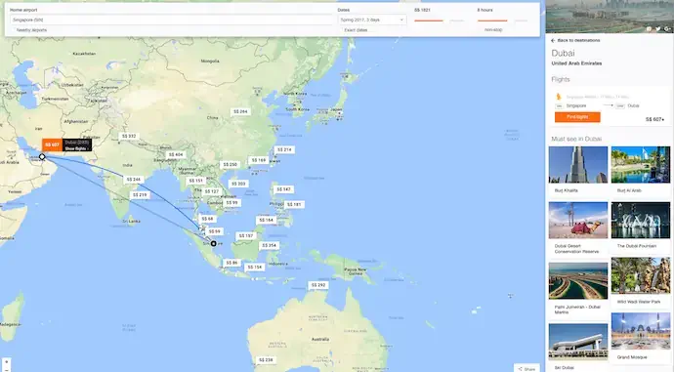Click the Dubai destination marker on the map
This screenshot has width=674, height=372.
tap(42, 157)
